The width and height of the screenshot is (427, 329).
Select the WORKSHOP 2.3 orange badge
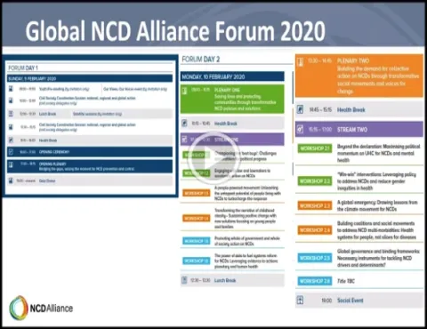315,205
